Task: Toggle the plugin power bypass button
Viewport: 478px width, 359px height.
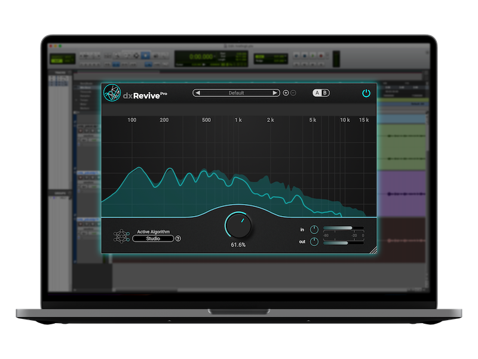Action: click(366, 93)
